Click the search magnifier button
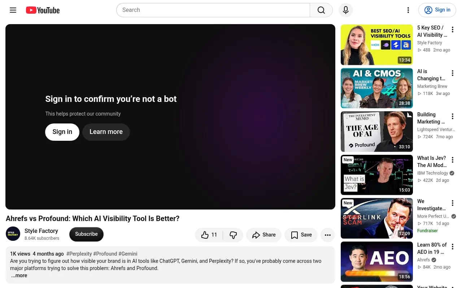Viewport: 462px width, 288px height. (321, 10)
